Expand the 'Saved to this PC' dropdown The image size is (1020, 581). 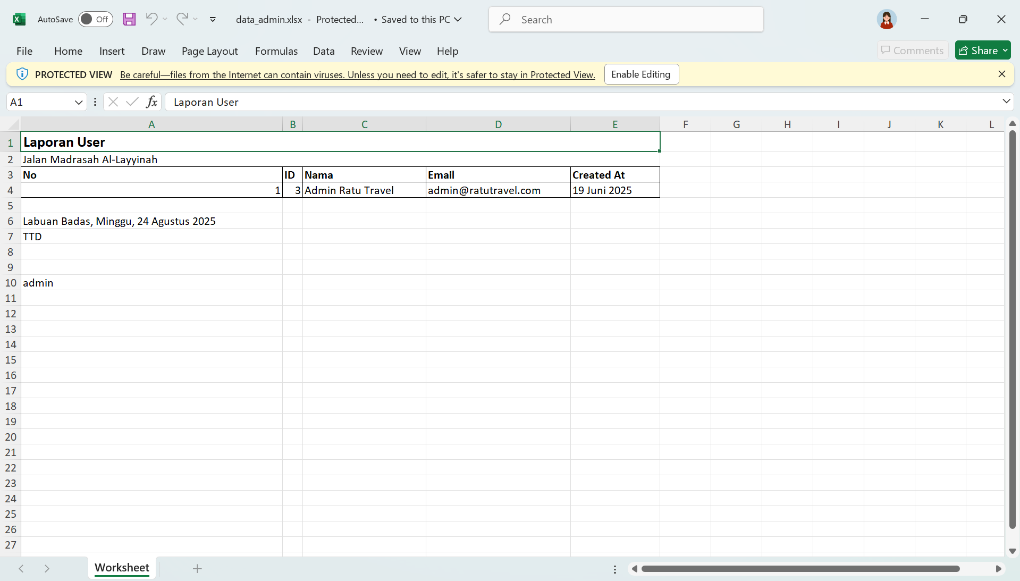click(x=458, y=19)
